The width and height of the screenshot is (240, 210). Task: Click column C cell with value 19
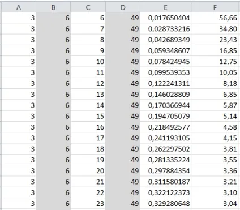88,160
